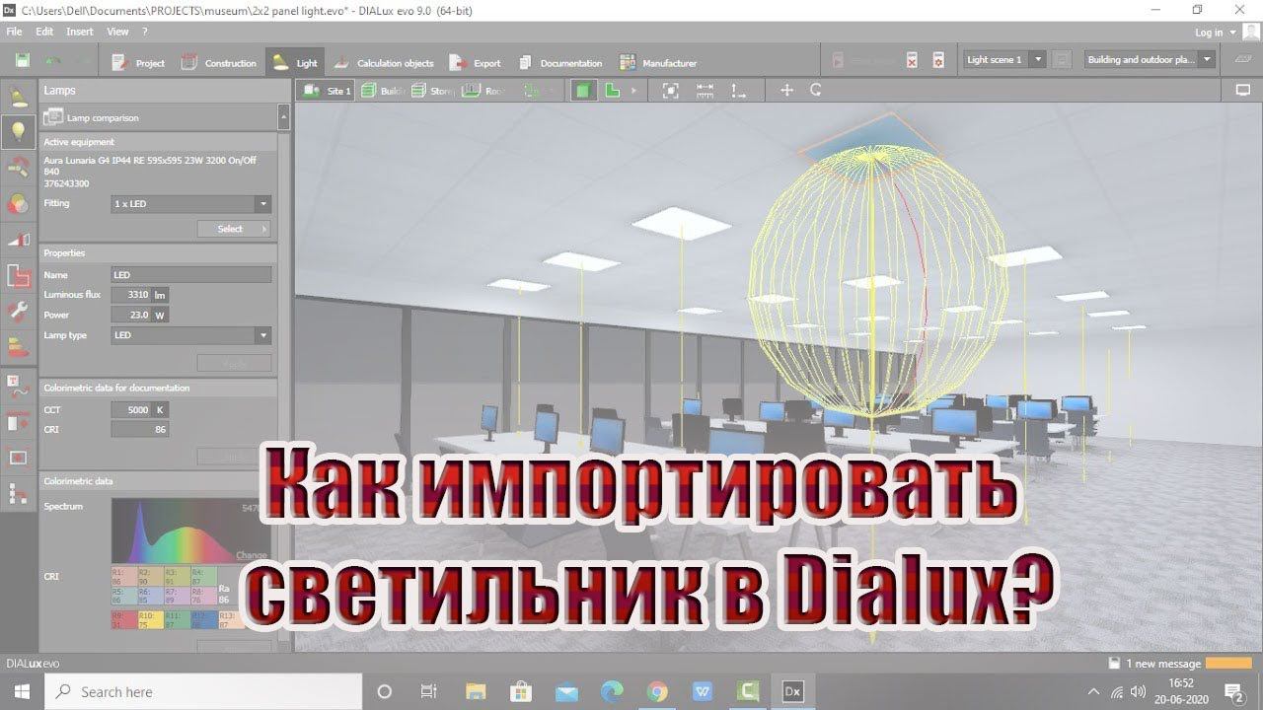This screenshot has height=710, width=1263.
Task: Collapse the Lamps panel scroll arrow
Action: coord(284,117)
